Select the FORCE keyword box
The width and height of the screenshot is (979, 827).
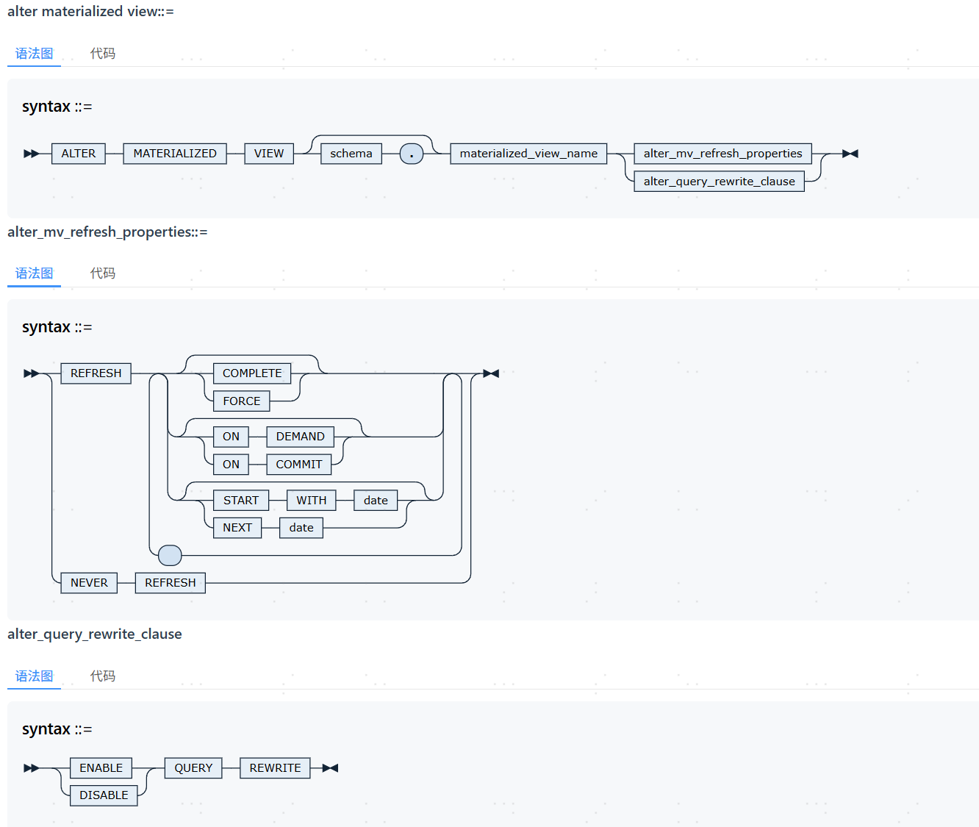coord(242,401)
